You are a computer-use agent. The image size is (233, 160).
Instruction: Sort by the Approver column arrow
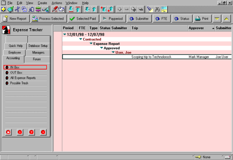click(x=213, y=28)
